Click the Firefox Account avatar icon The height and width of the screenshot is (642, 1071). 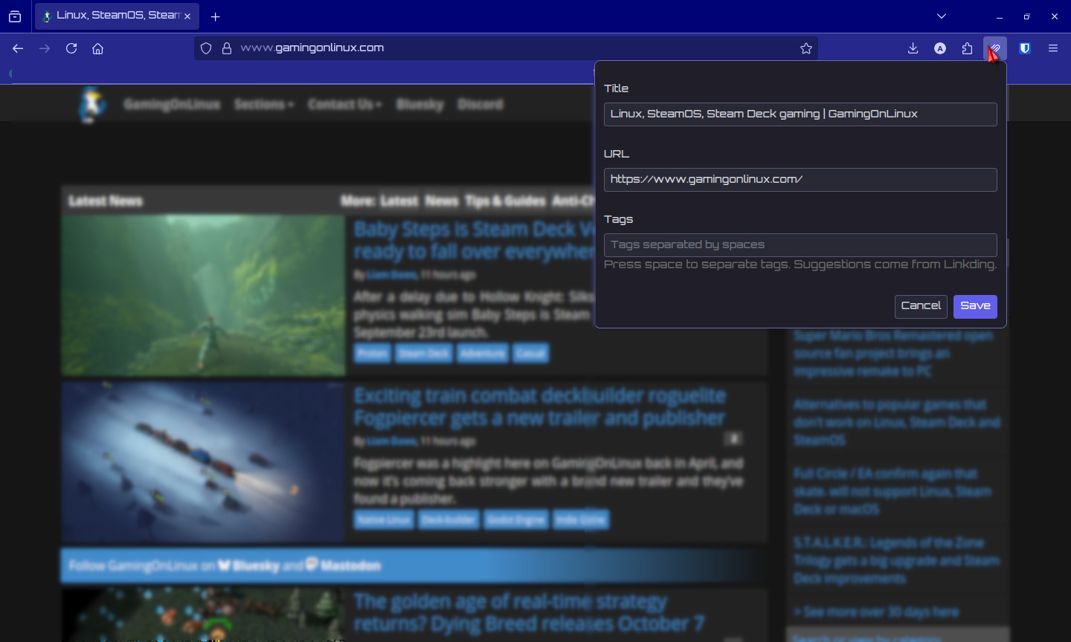coord(939,48)
